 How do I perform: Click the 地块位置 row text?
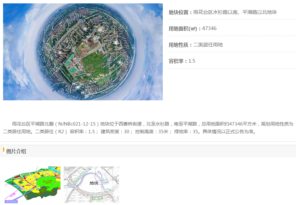[223, 12]
